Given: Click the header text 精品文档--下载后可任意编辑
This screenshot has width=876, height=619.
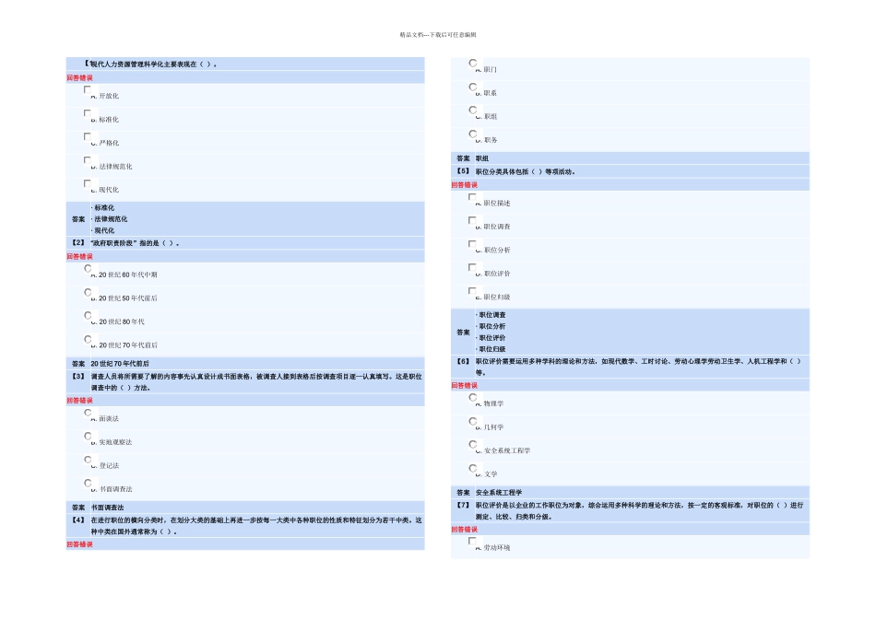Looking at the screenshot, I should tap(438, 35).
